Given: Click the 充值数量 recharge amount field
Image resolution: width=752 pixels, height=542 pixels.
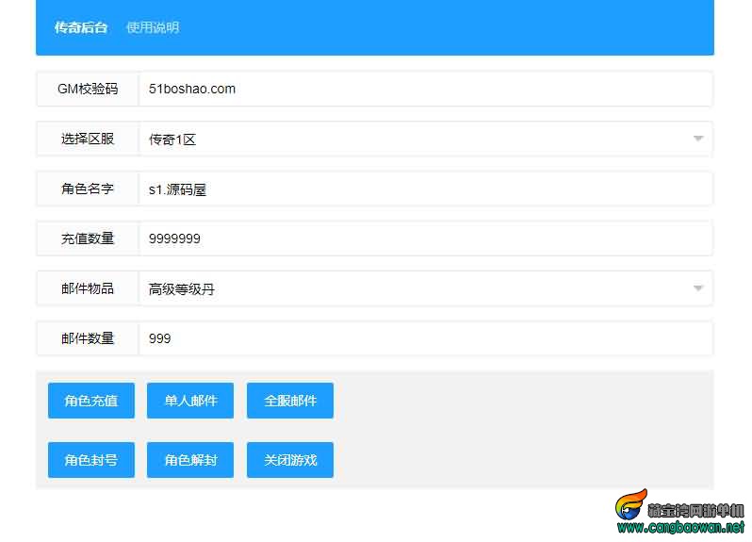Looking at the screenshot, I should click(424, 238).
